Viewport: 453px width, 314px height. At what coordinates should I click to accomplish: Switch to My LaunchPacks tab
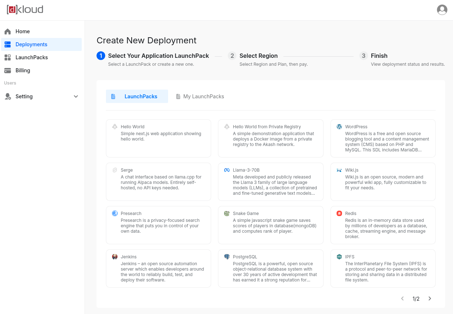click(200, 96)
